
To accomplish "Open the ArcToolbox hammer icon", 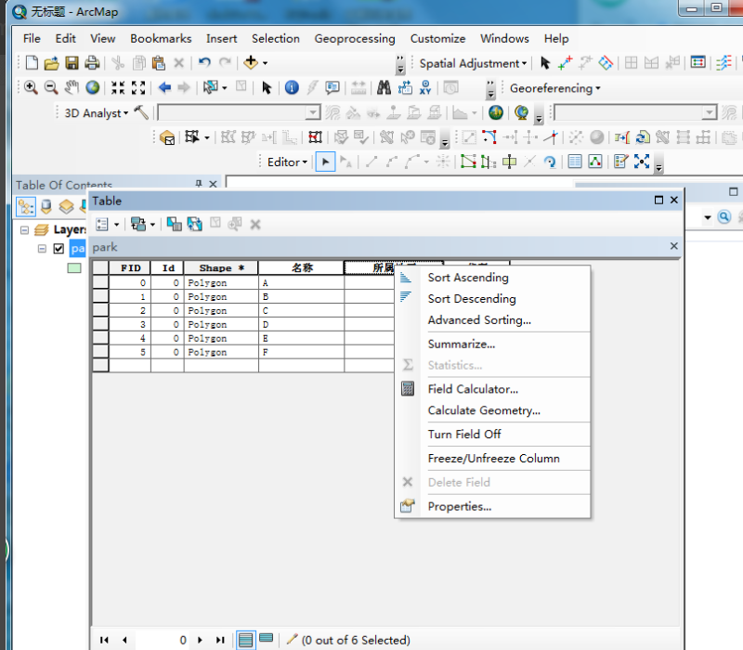I will coord(141,112).
